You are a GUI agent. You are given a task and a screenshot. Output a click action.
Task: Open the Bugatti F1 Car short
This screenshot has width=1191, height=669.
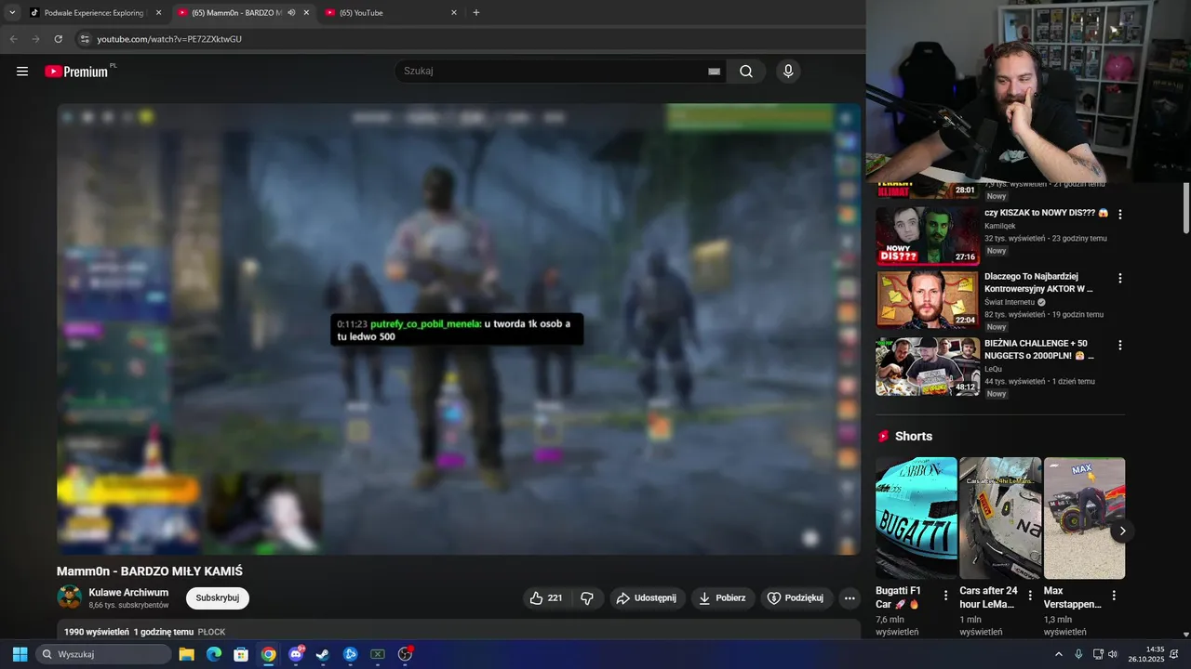(x=916, y=518)
